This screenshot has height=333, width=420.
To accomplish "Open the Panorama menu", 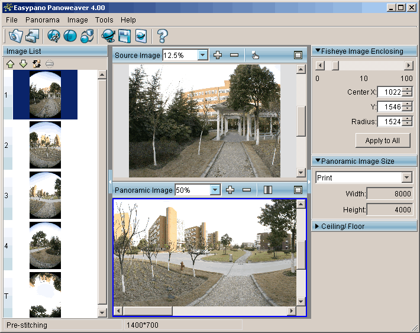I will pos(42,20).
